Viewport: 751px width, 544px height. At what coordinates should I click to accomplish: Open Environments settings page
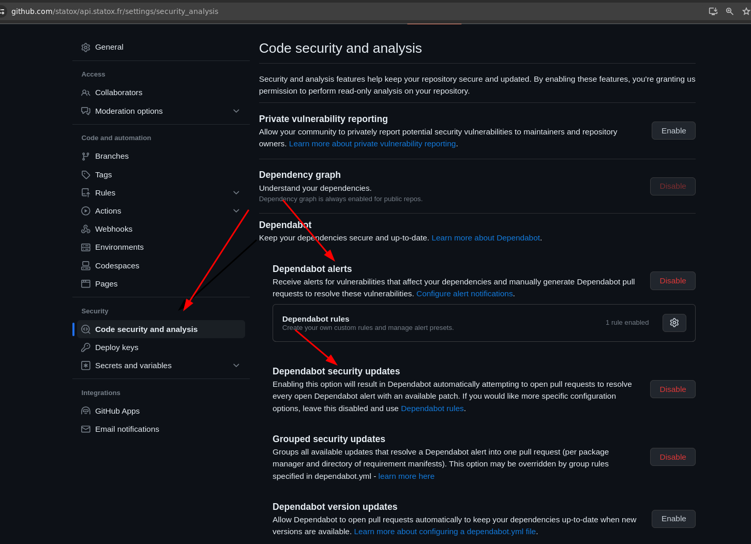click(x=119, y=247)
